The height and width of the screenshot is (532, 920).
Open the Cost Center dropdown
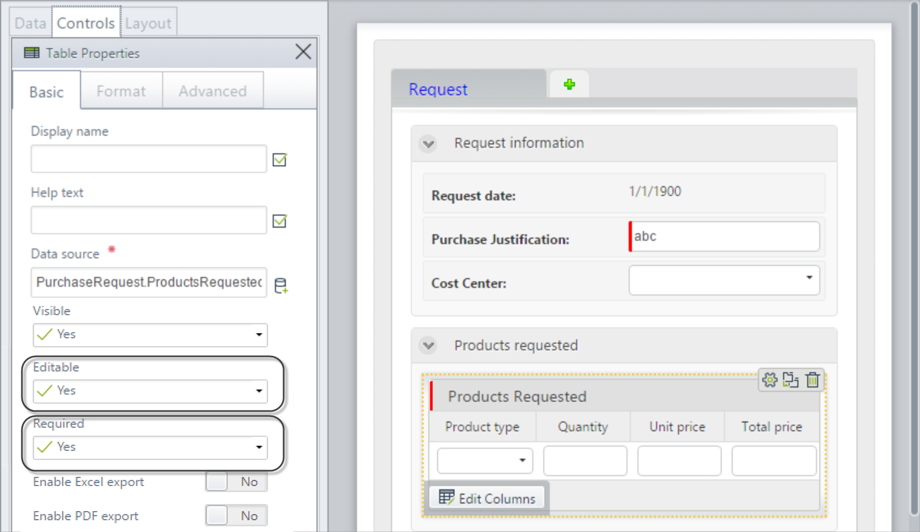(724, 280)
